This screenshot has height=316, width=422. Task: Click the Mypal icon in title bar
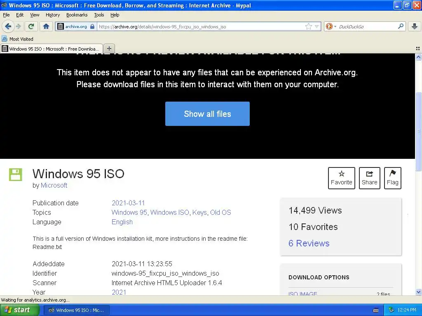[4, 5]
